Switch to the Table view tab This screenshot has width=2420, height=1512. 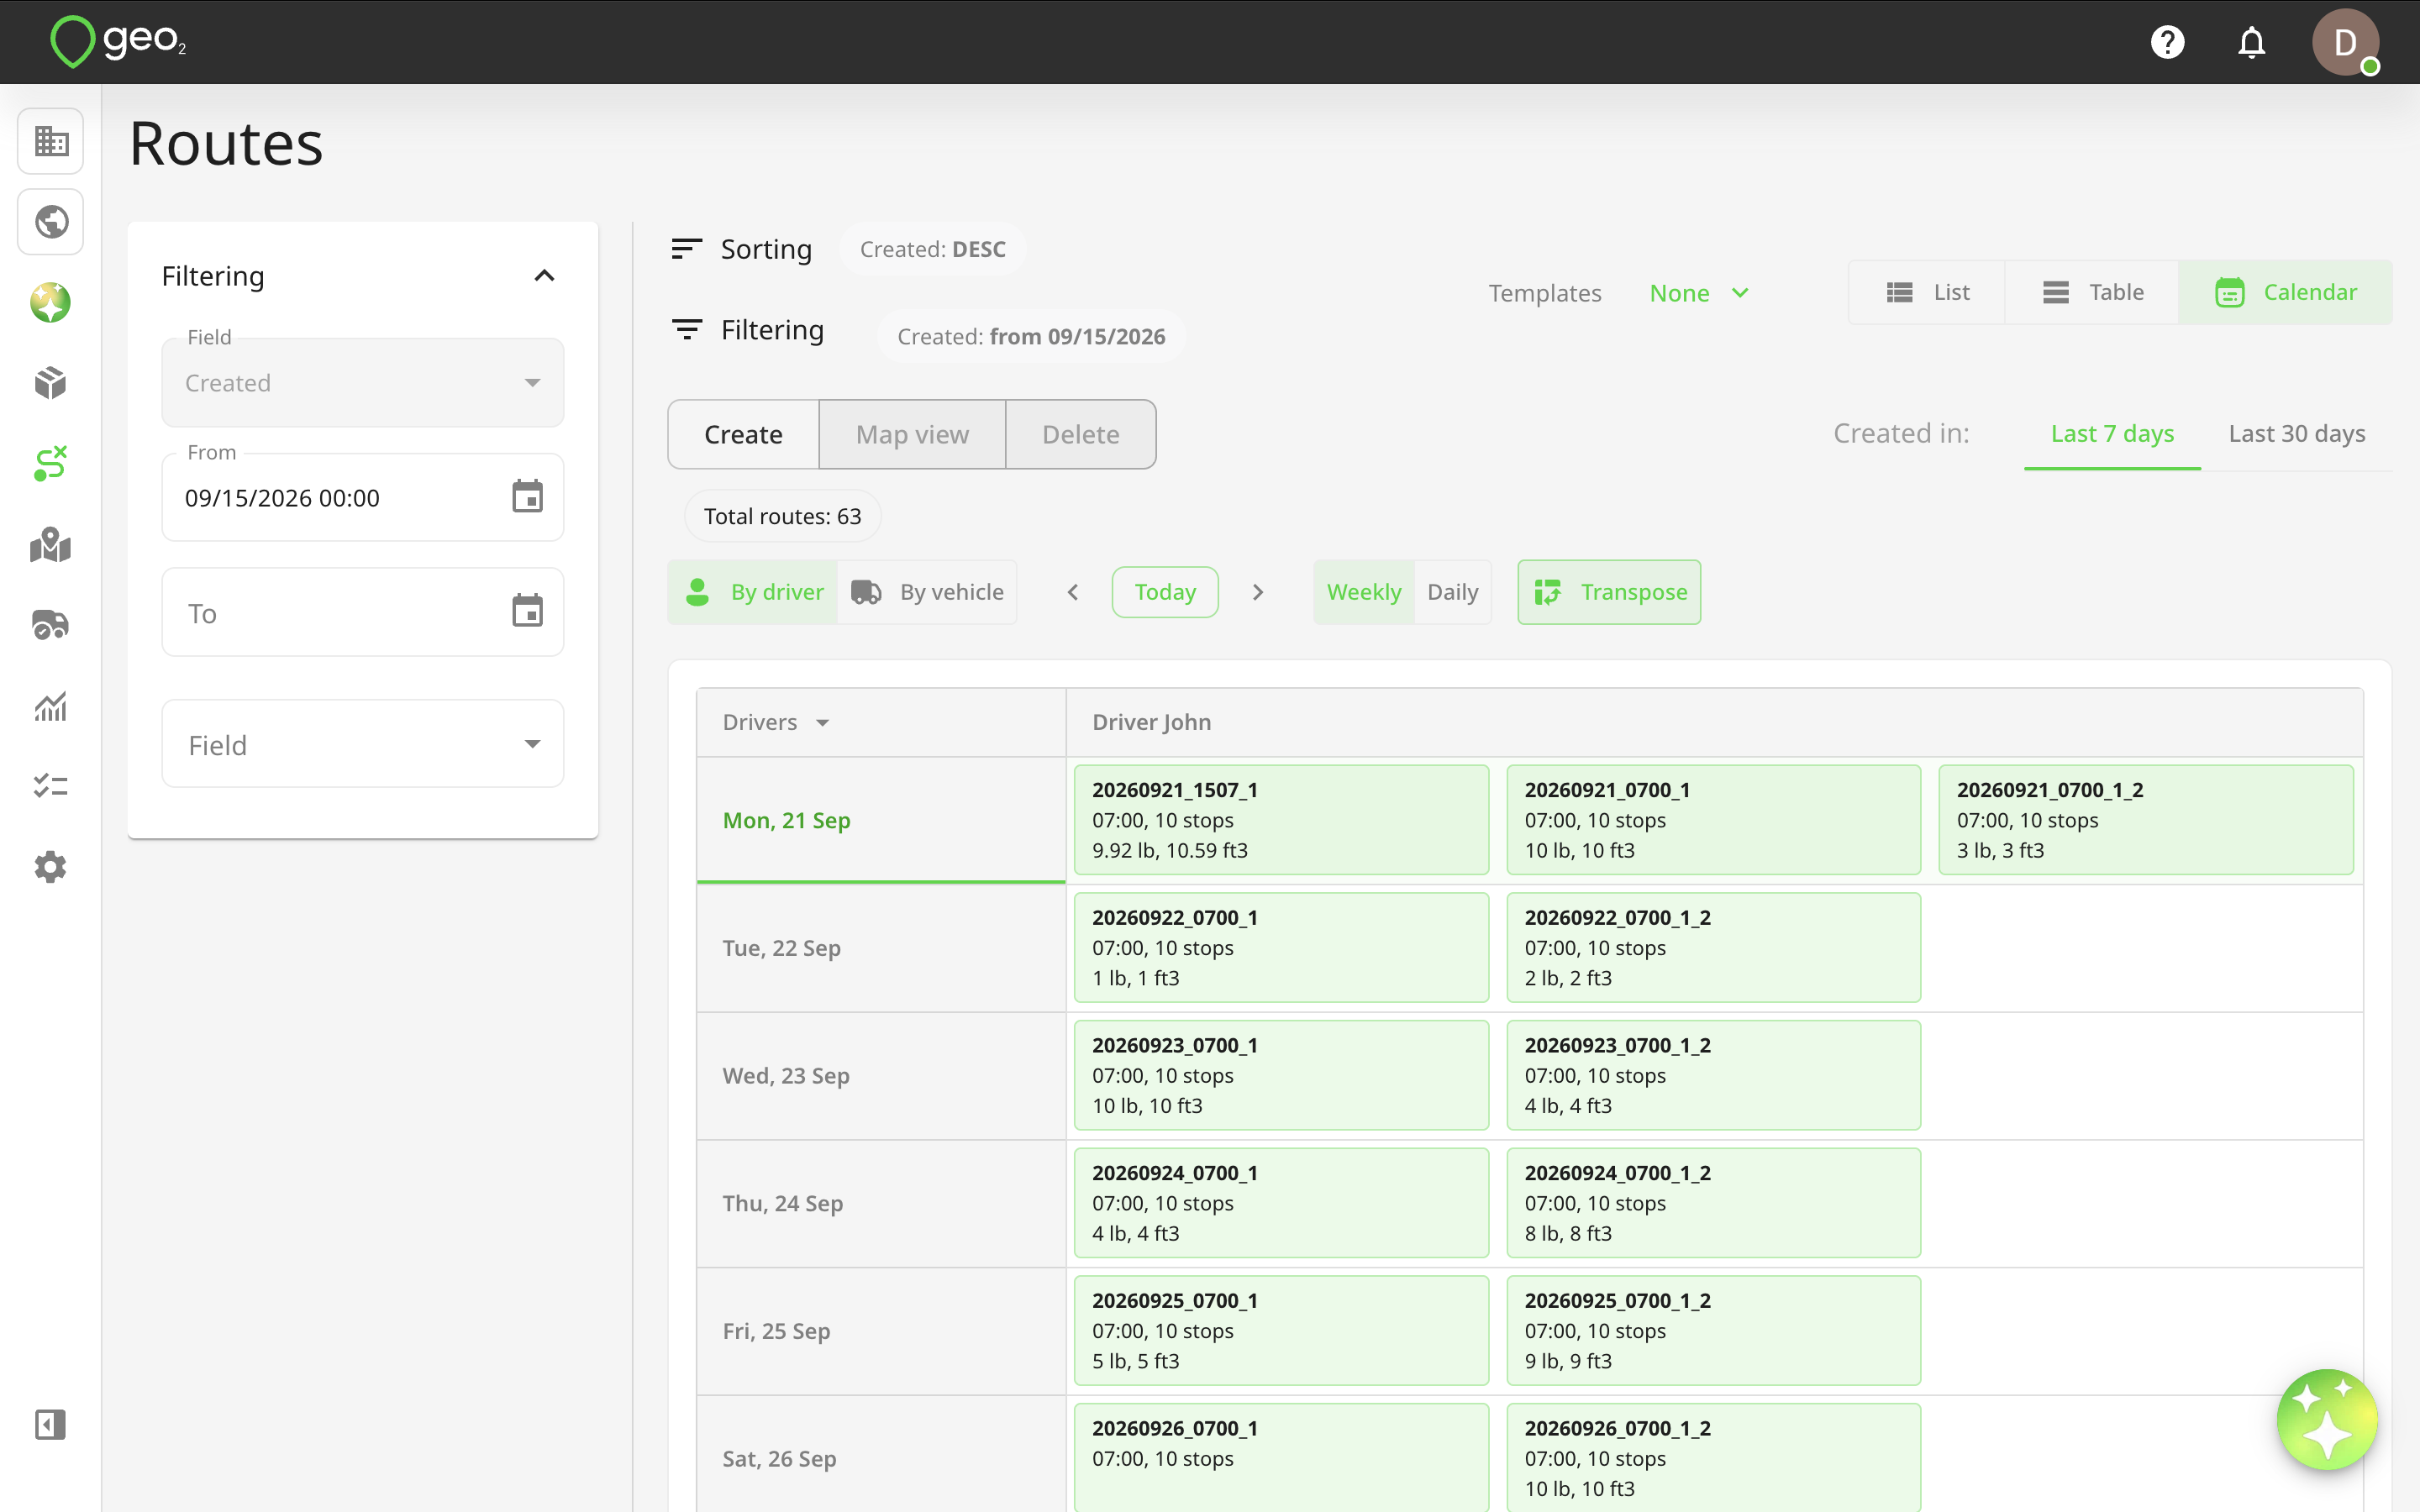(x=2092, y=292)
